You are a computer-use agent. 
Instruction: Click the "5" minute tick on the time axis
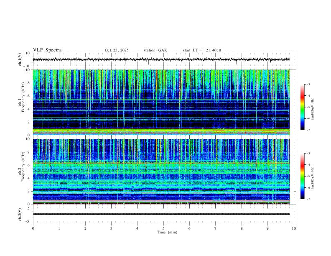(x=163, y=228)
